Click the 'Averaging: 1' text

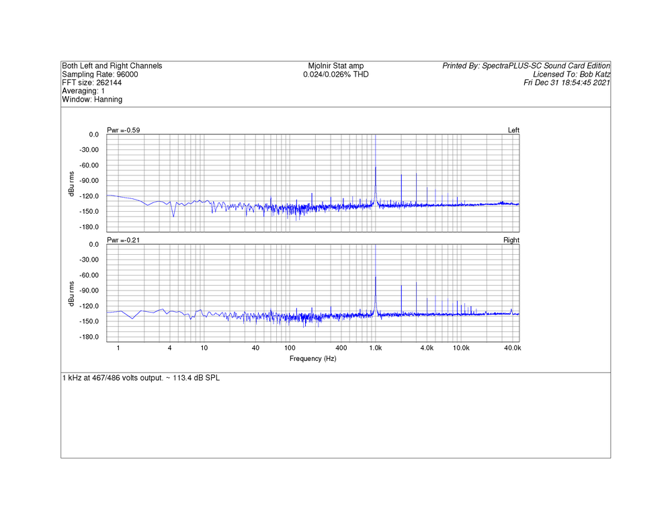[83, 91]
